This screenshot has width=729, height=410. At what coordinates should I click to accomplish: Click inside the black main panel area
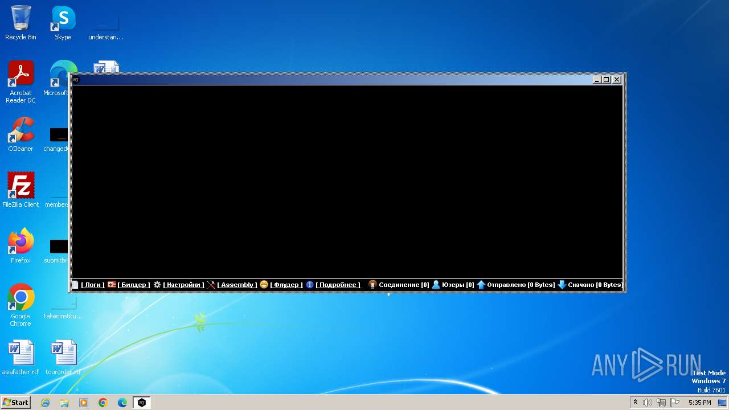pos(347,182)
